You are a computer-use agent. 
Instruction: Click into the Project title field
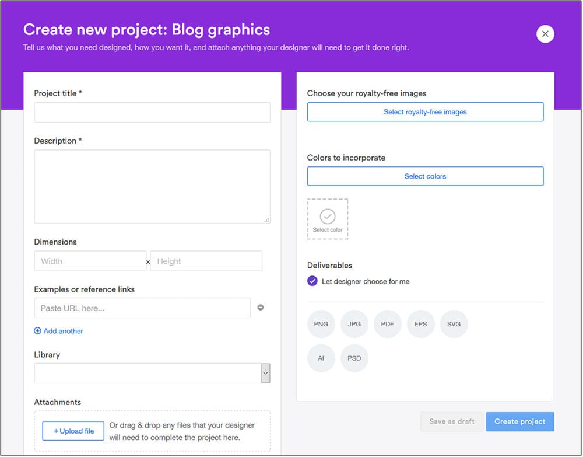coord(152,112)
